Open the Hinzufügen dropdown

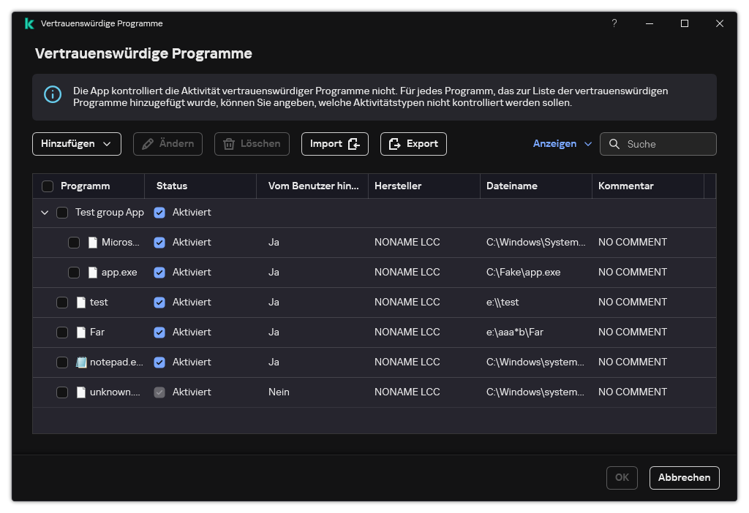76,144
